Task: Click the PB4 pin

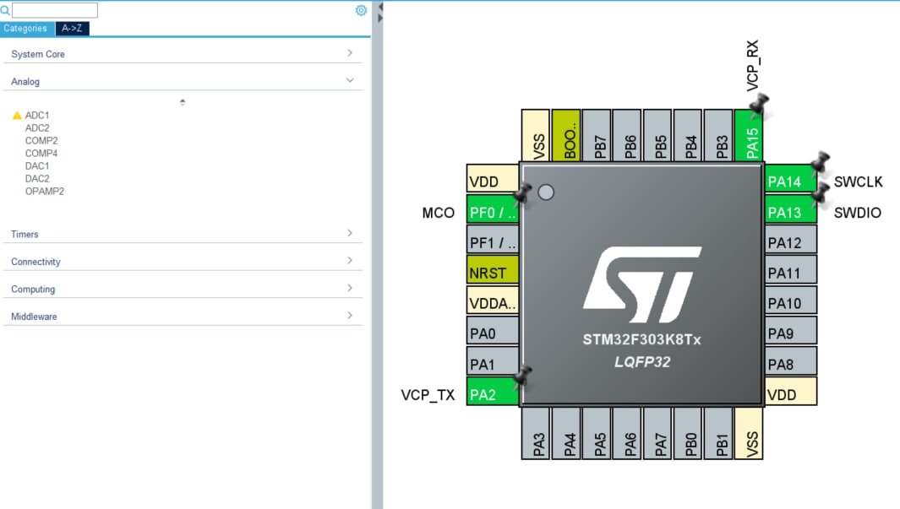Action: click(688, 136)
